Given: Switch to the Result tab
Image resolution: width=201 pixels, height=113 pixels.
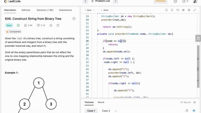Looking at the screenshot, I should click(101, 102).
